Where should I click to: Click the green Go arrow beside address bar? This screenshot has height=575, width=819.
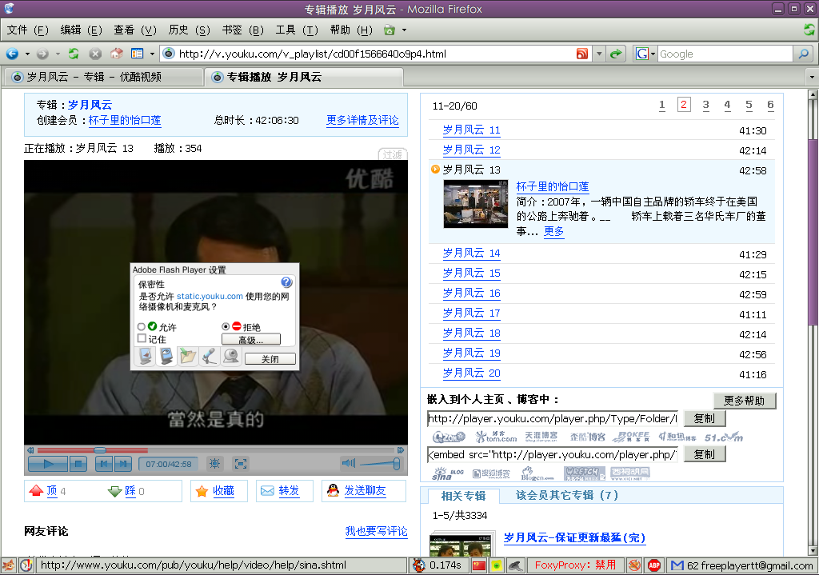click(617, 54)
